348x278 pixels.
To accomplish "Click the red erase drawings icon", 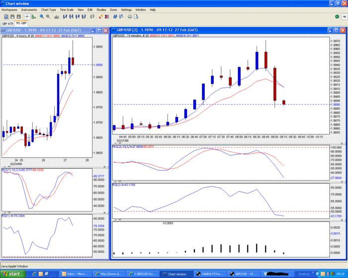I will 107,16.
